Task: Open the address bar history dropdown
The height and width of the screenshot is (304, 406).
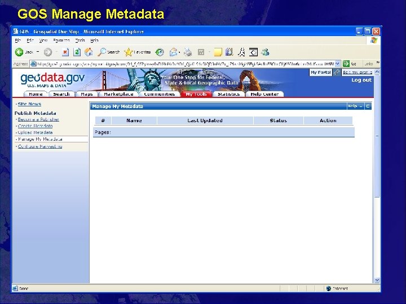Action: pyautogui.click(x=337, y=64)
